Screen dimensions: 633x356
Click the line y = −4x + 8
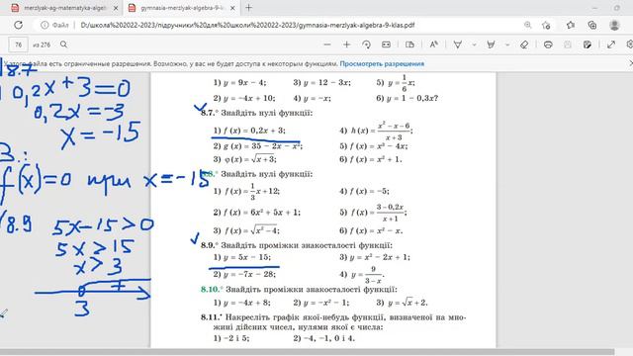coord(241,303)
